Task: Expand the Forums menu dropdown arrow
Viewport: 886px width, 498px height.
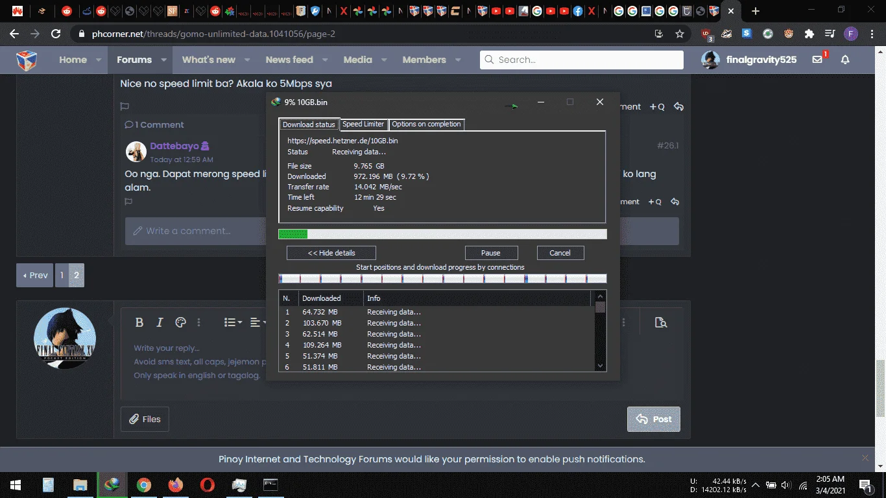Action: pyautogui.click(x=163, y=60)
